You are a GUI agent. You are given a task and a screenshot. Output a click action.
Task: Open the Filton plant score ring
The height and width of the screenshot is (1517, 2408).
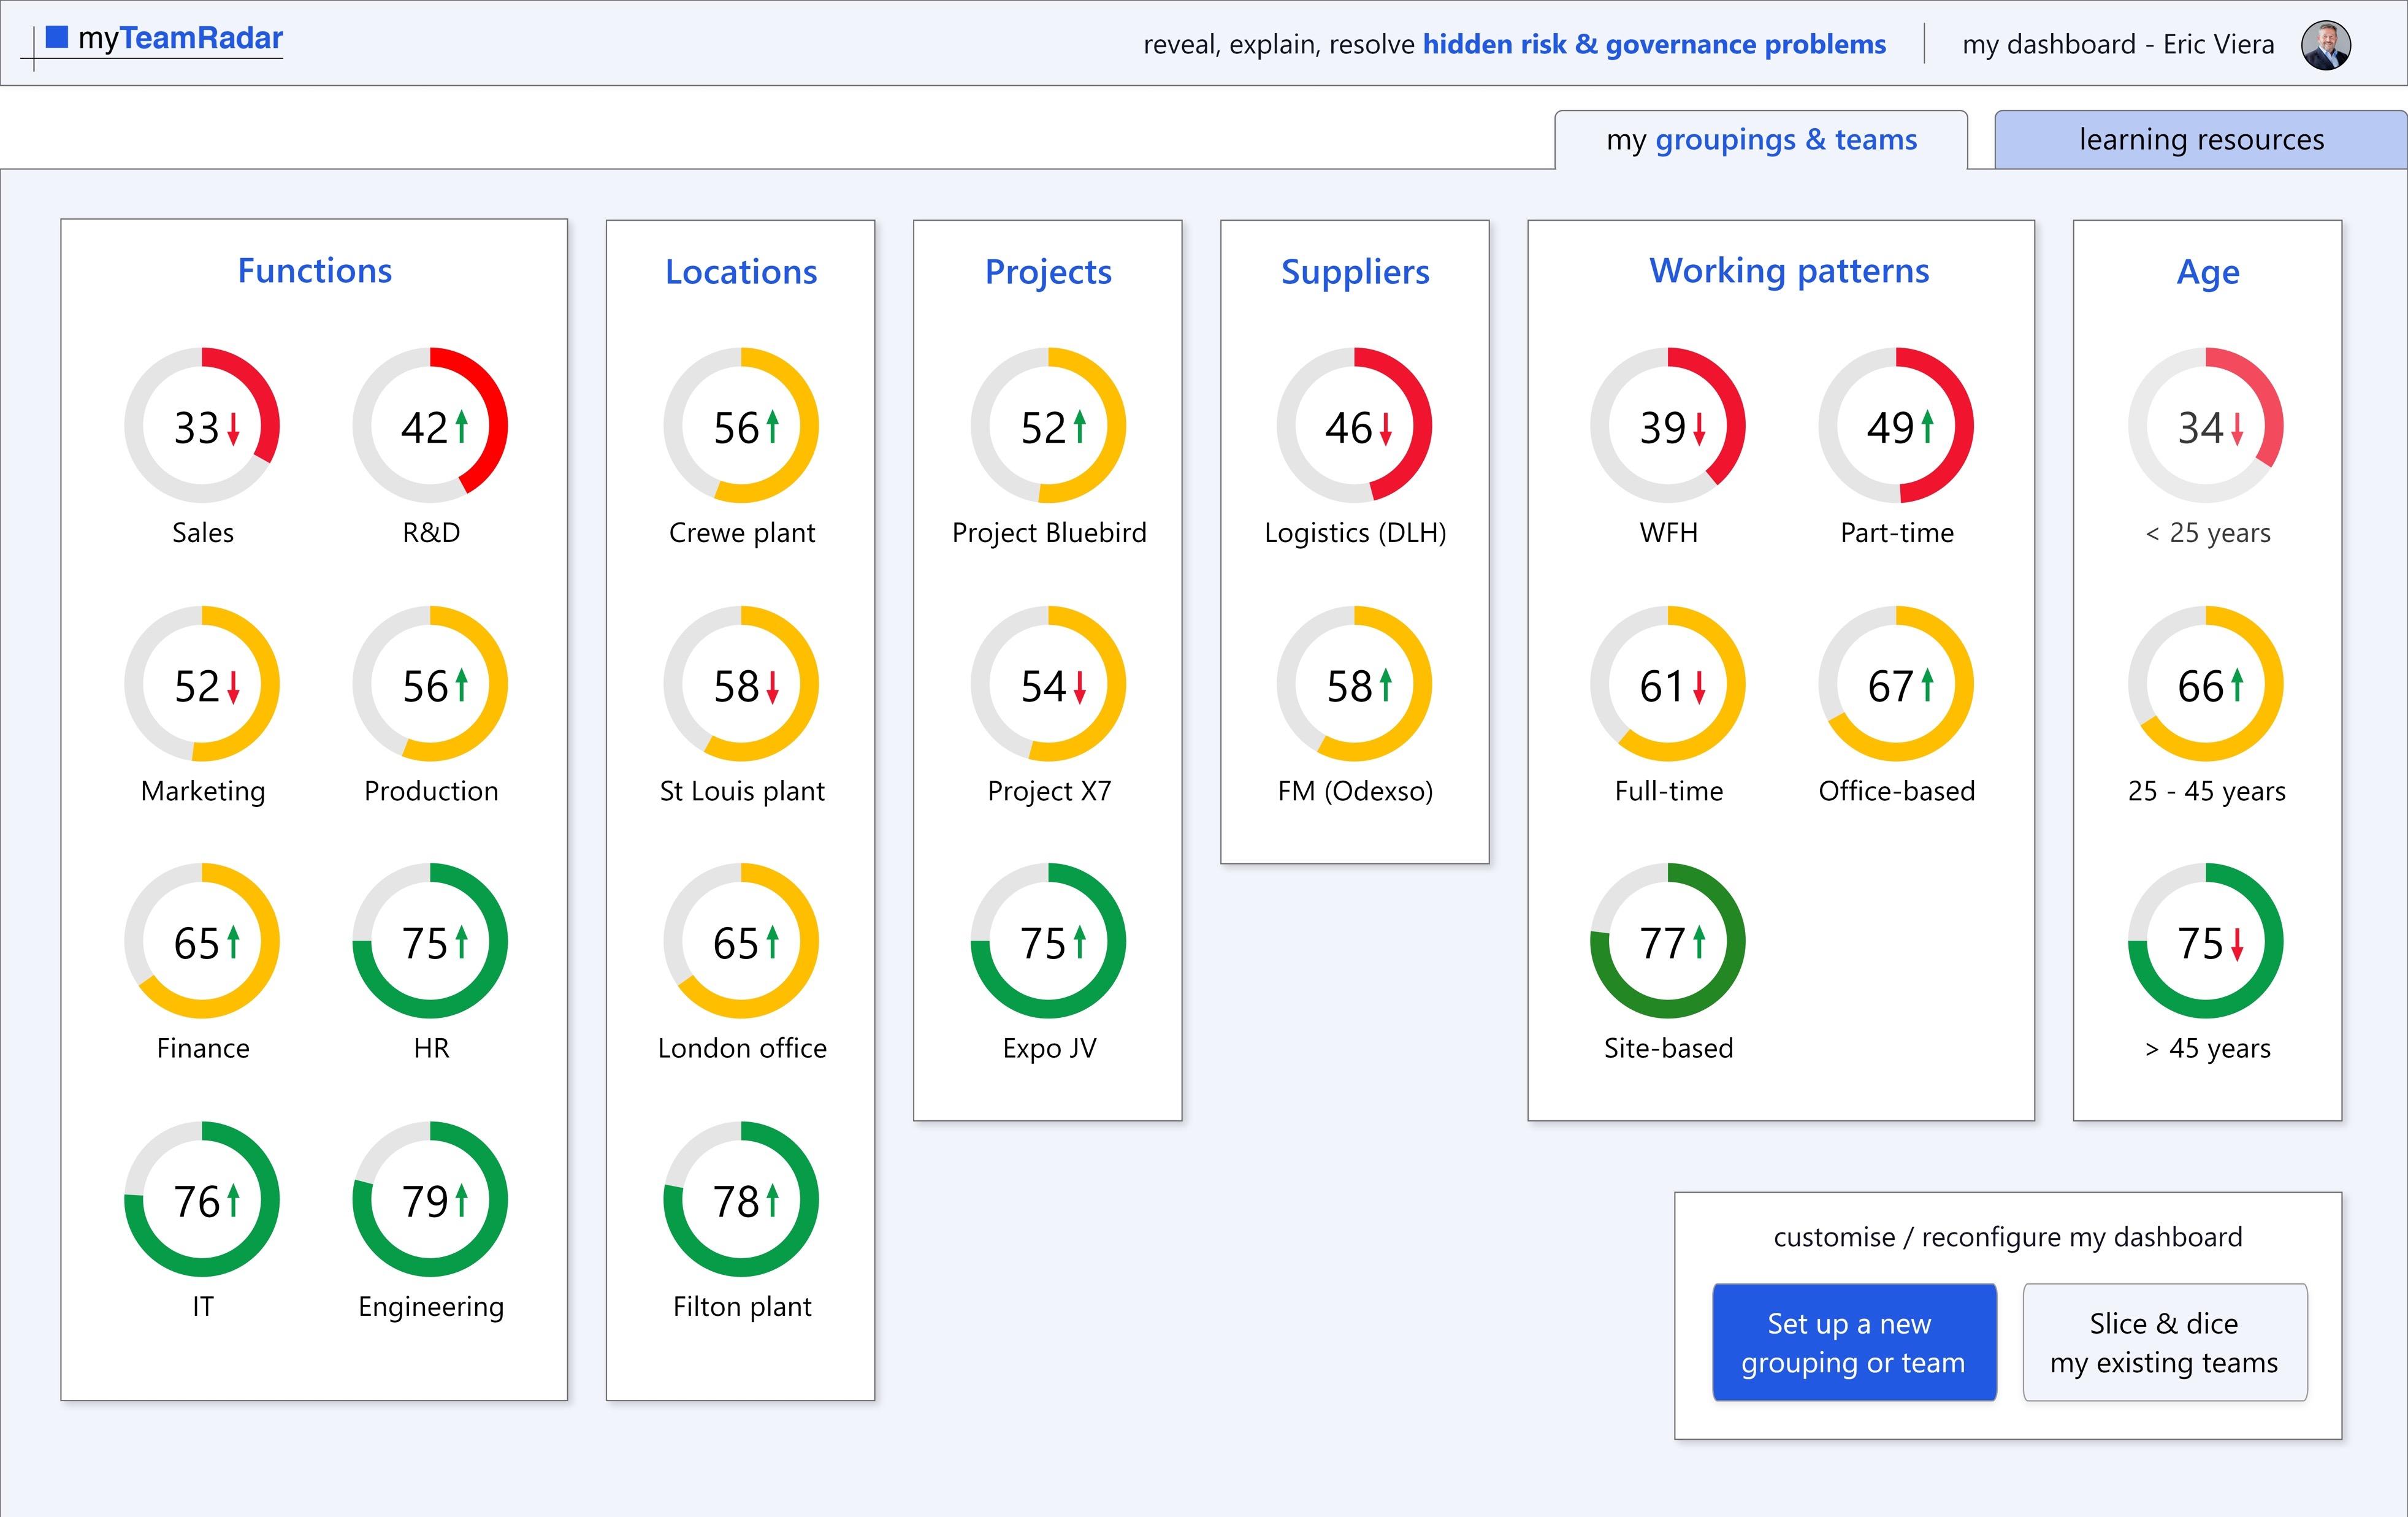coord(741,1200)
